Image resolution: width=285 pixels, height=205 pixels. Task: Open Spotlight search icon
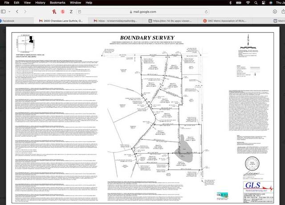pos(256,3)
